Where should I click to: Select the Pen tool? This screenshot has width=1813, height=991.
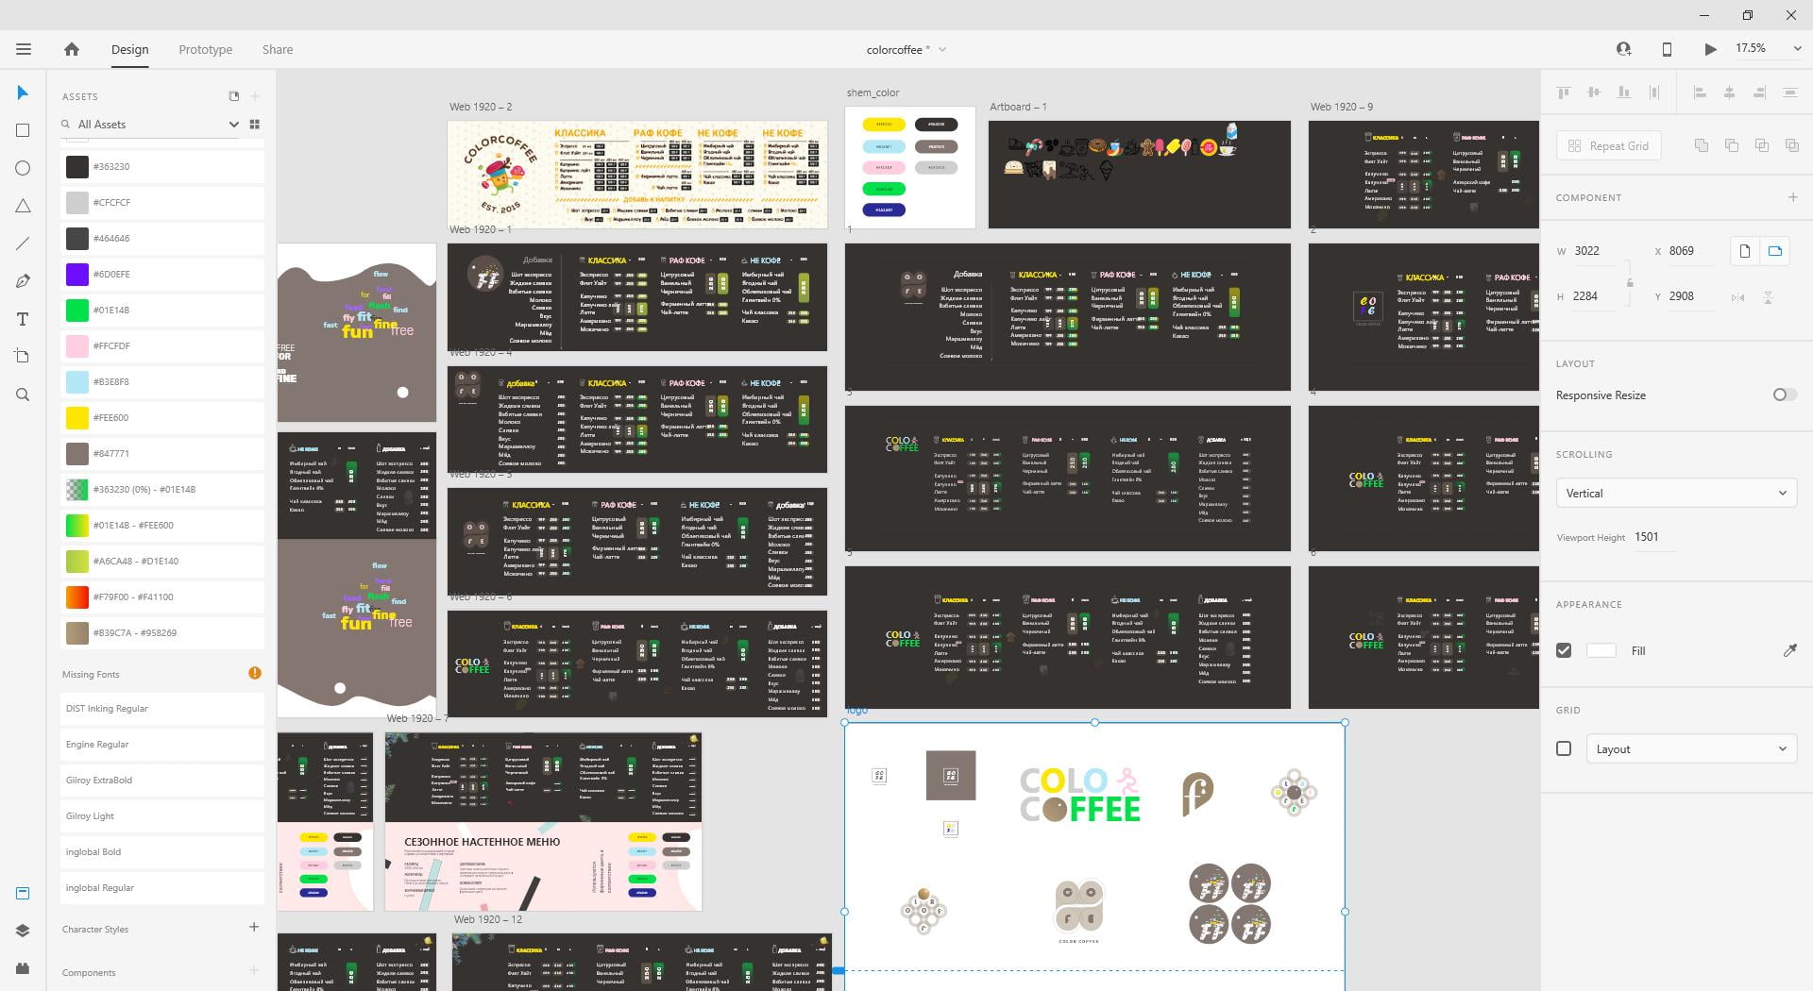(23, 281)
